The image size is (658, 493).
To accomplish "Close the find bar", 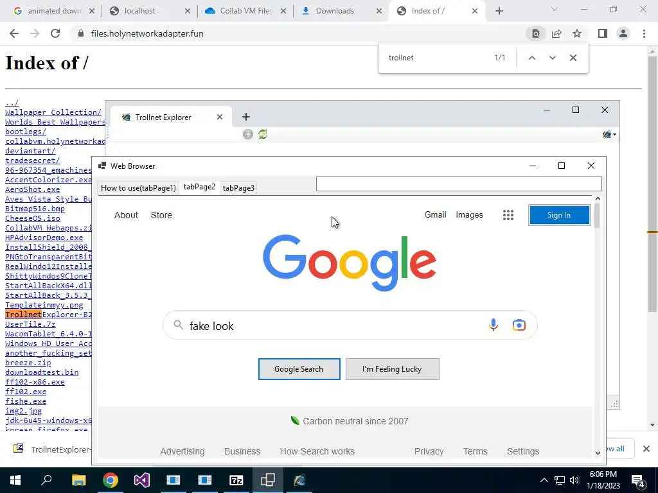I will pos(573,58).
